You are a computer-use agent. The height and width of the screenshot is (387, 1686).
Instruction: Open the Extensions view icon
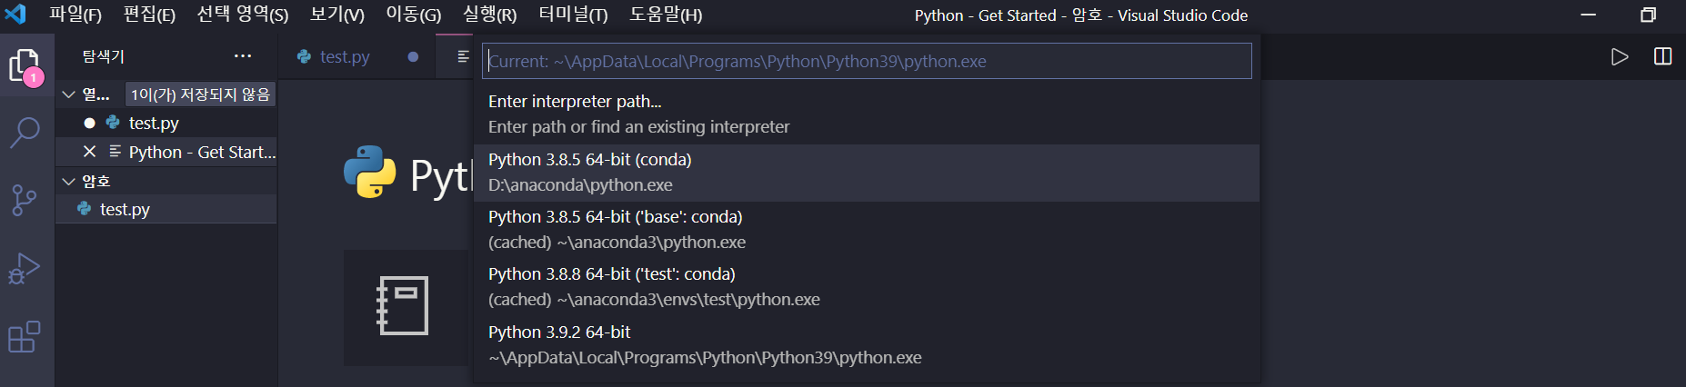[x=25, y=337]
